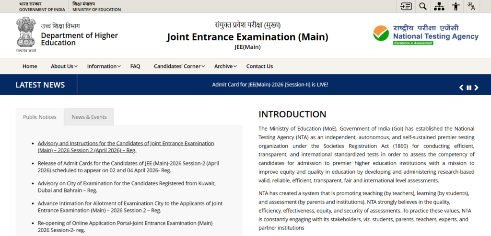Expand the Information dropdown menu
Image resolution: width=491 pixels, height=236 pixels.
pyautogui.click(x=104, y=66)
